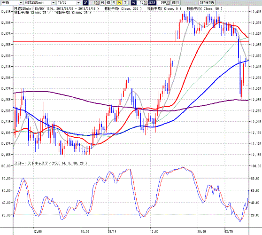Select the highlighted 分 minute candle button
This screenshot has height=235, width=262.
[119, 3]
